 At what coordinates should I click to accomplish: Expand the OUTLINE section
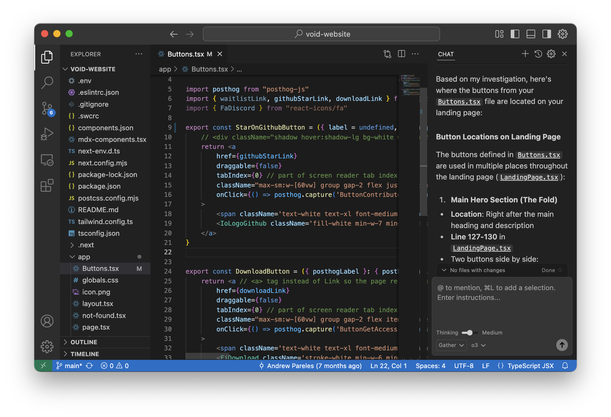click(x=84, y=342)
